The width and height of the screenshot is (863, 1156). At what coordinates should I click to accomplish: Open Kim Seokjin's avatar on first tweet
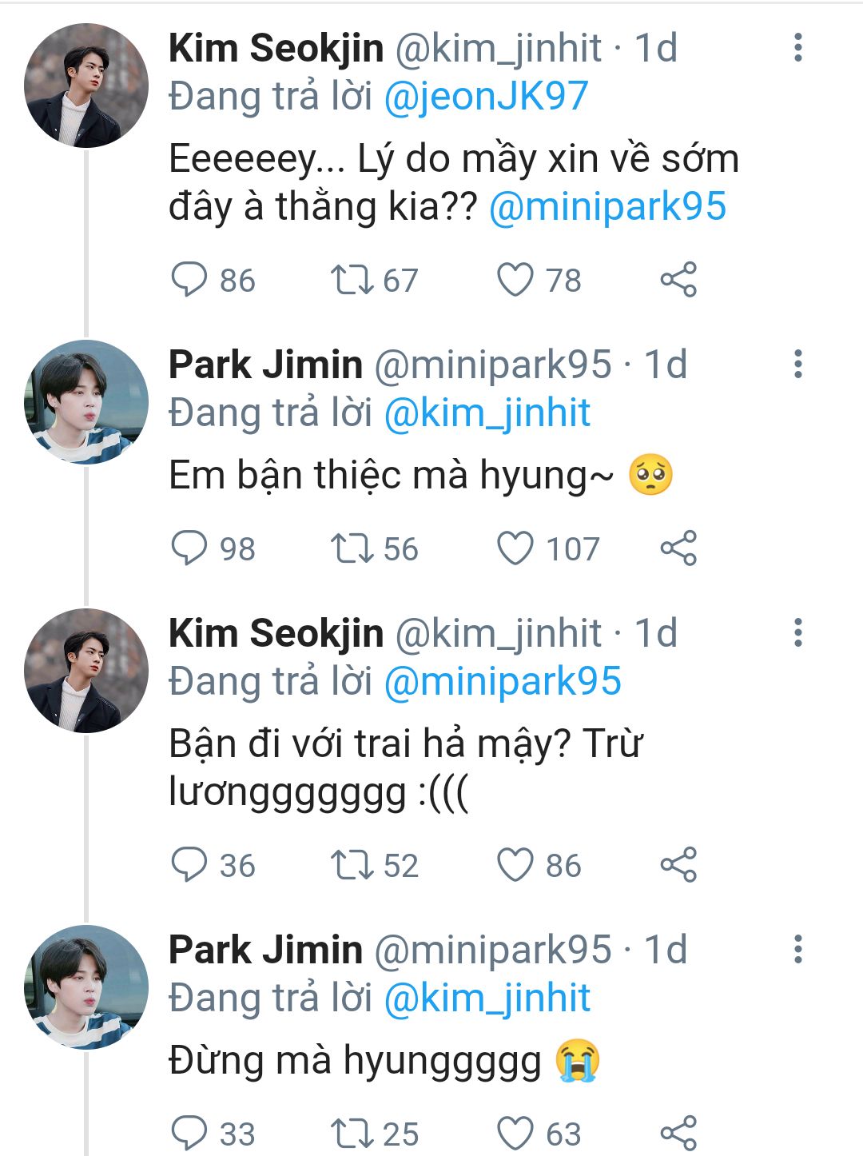(86, 86)
